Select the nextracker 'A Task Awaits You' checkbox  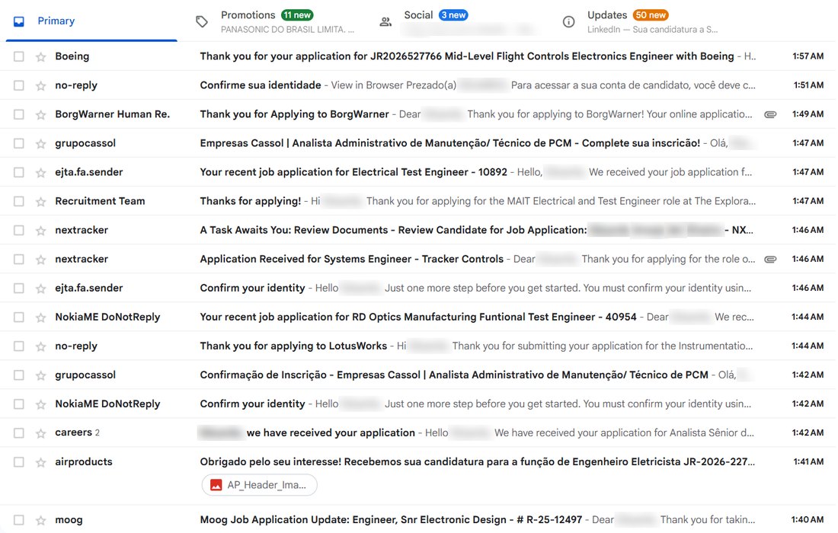[19, 230]
